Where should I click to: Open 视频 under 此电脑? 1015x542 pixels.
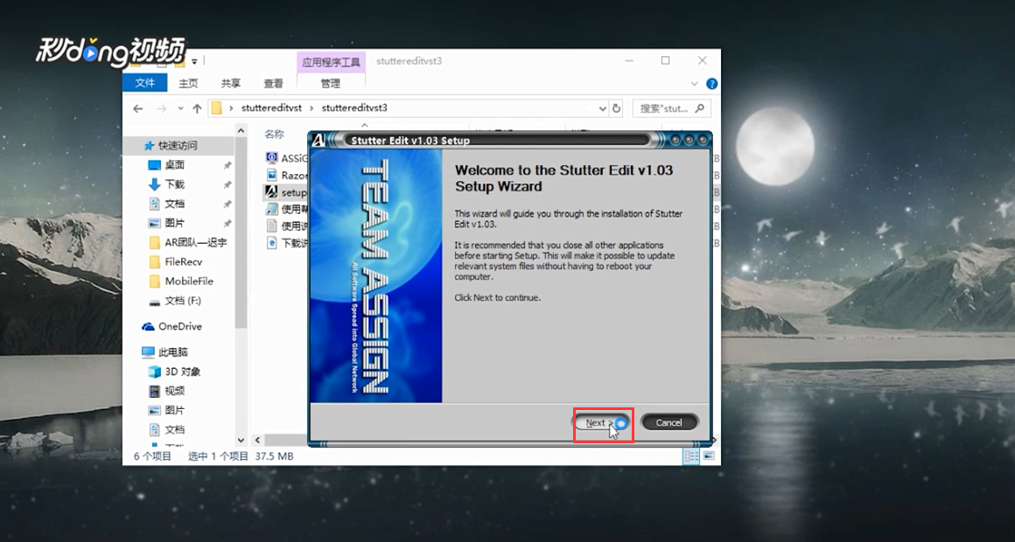tap(175, 392)
